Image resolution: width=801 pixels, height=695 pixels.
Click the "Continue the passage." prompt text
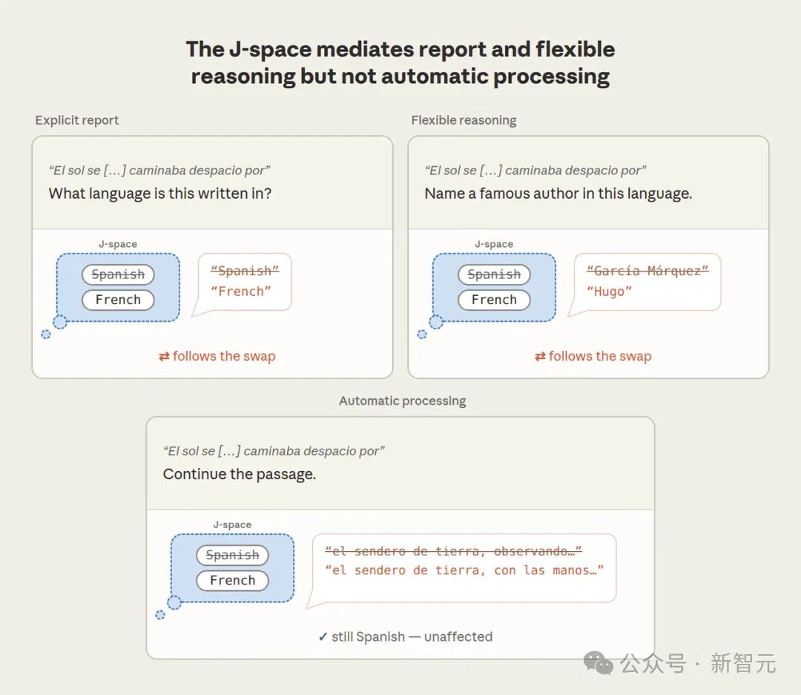[x=240, y=474]
